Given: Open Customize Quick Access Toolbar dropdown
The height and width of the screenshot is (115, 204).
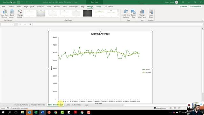Looking at the screenshot, I should pos(32,2).
